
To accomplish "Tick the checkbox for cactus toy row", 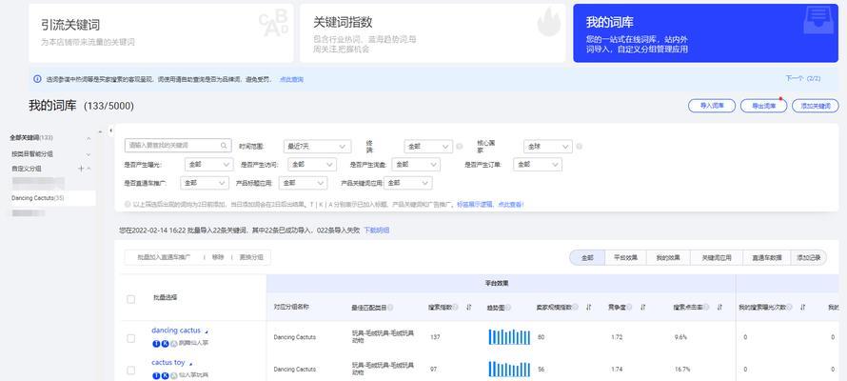I will [130, 371].
